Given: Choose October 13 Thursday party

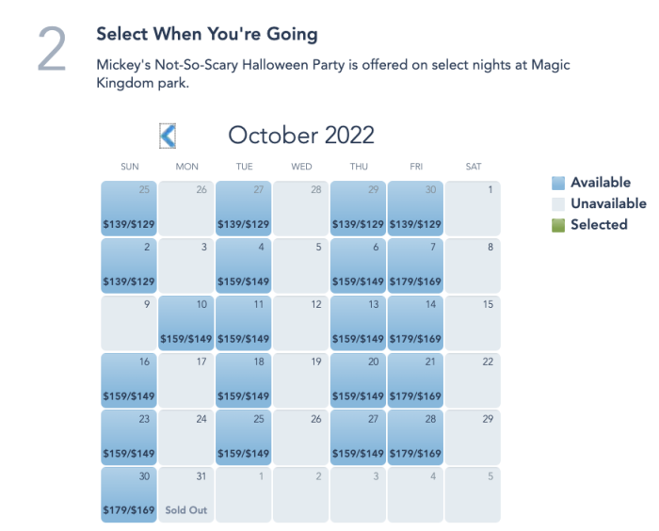Looking at the screenshot, I should pos(358,323).
